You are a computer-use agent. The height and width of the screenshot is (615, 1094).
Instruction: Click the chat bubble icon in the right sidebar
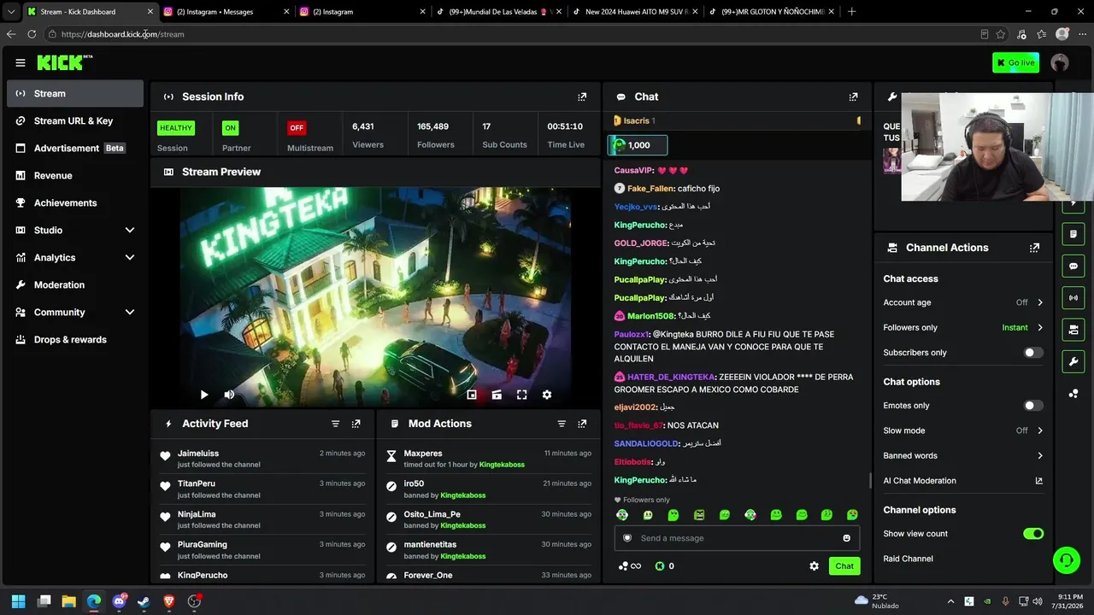point(1073,266)
